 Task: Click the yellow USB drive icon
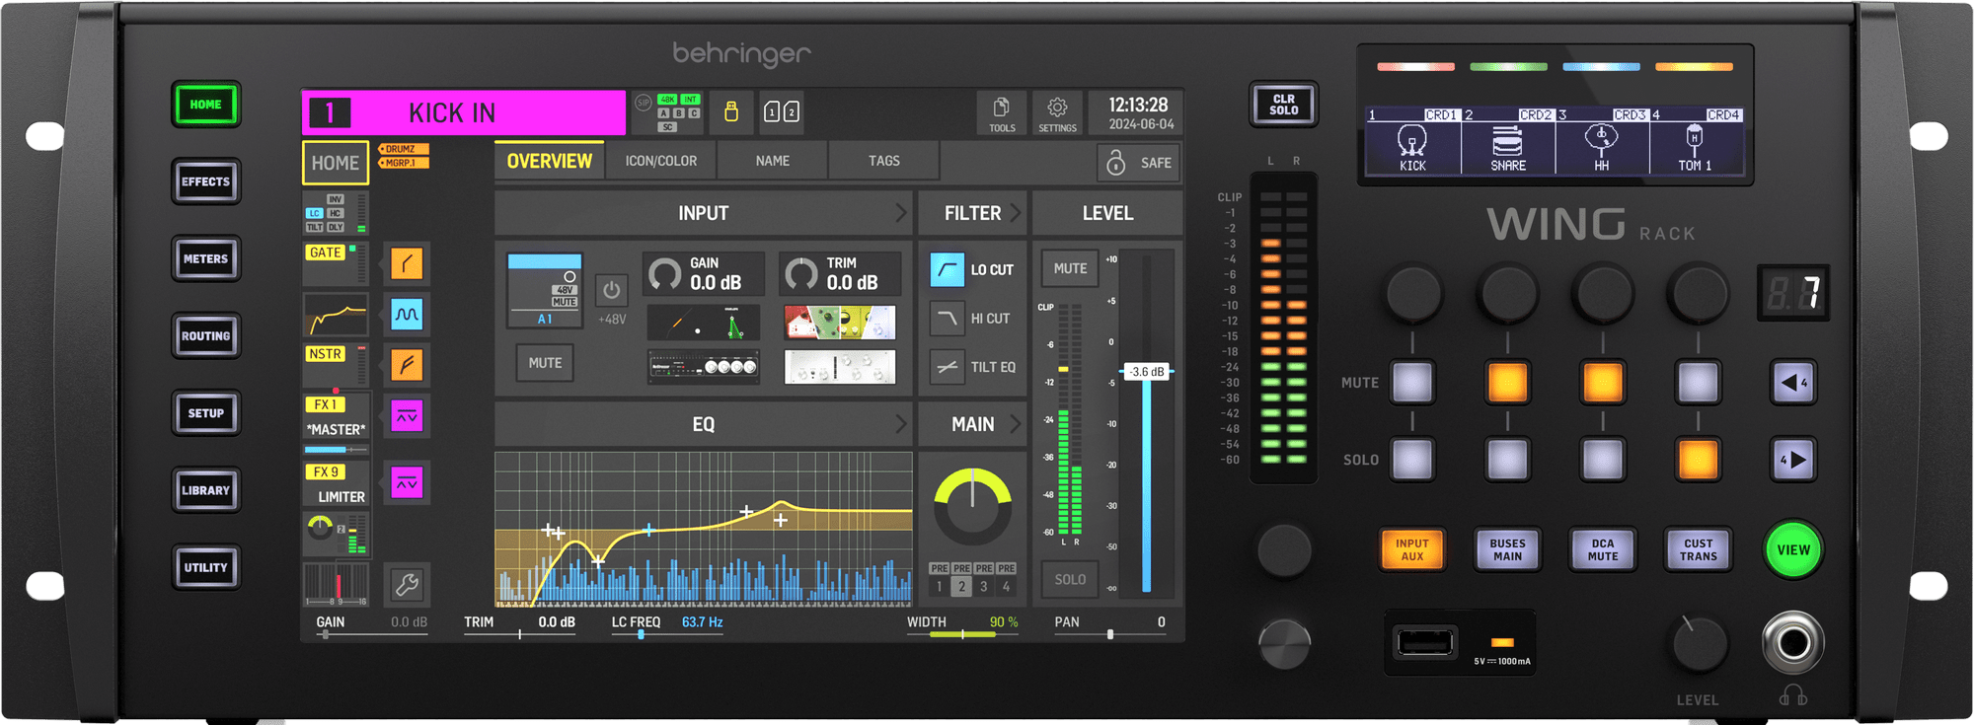tap(731, 111)
